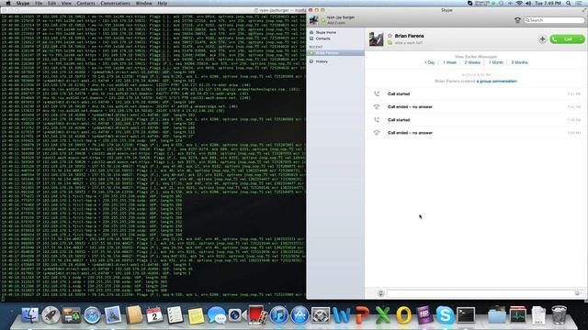Image resolution: width=588 pixels, height=330 pixels.
Task: Show earlier messages from 2 Weeks
Action: pos(472,62)
